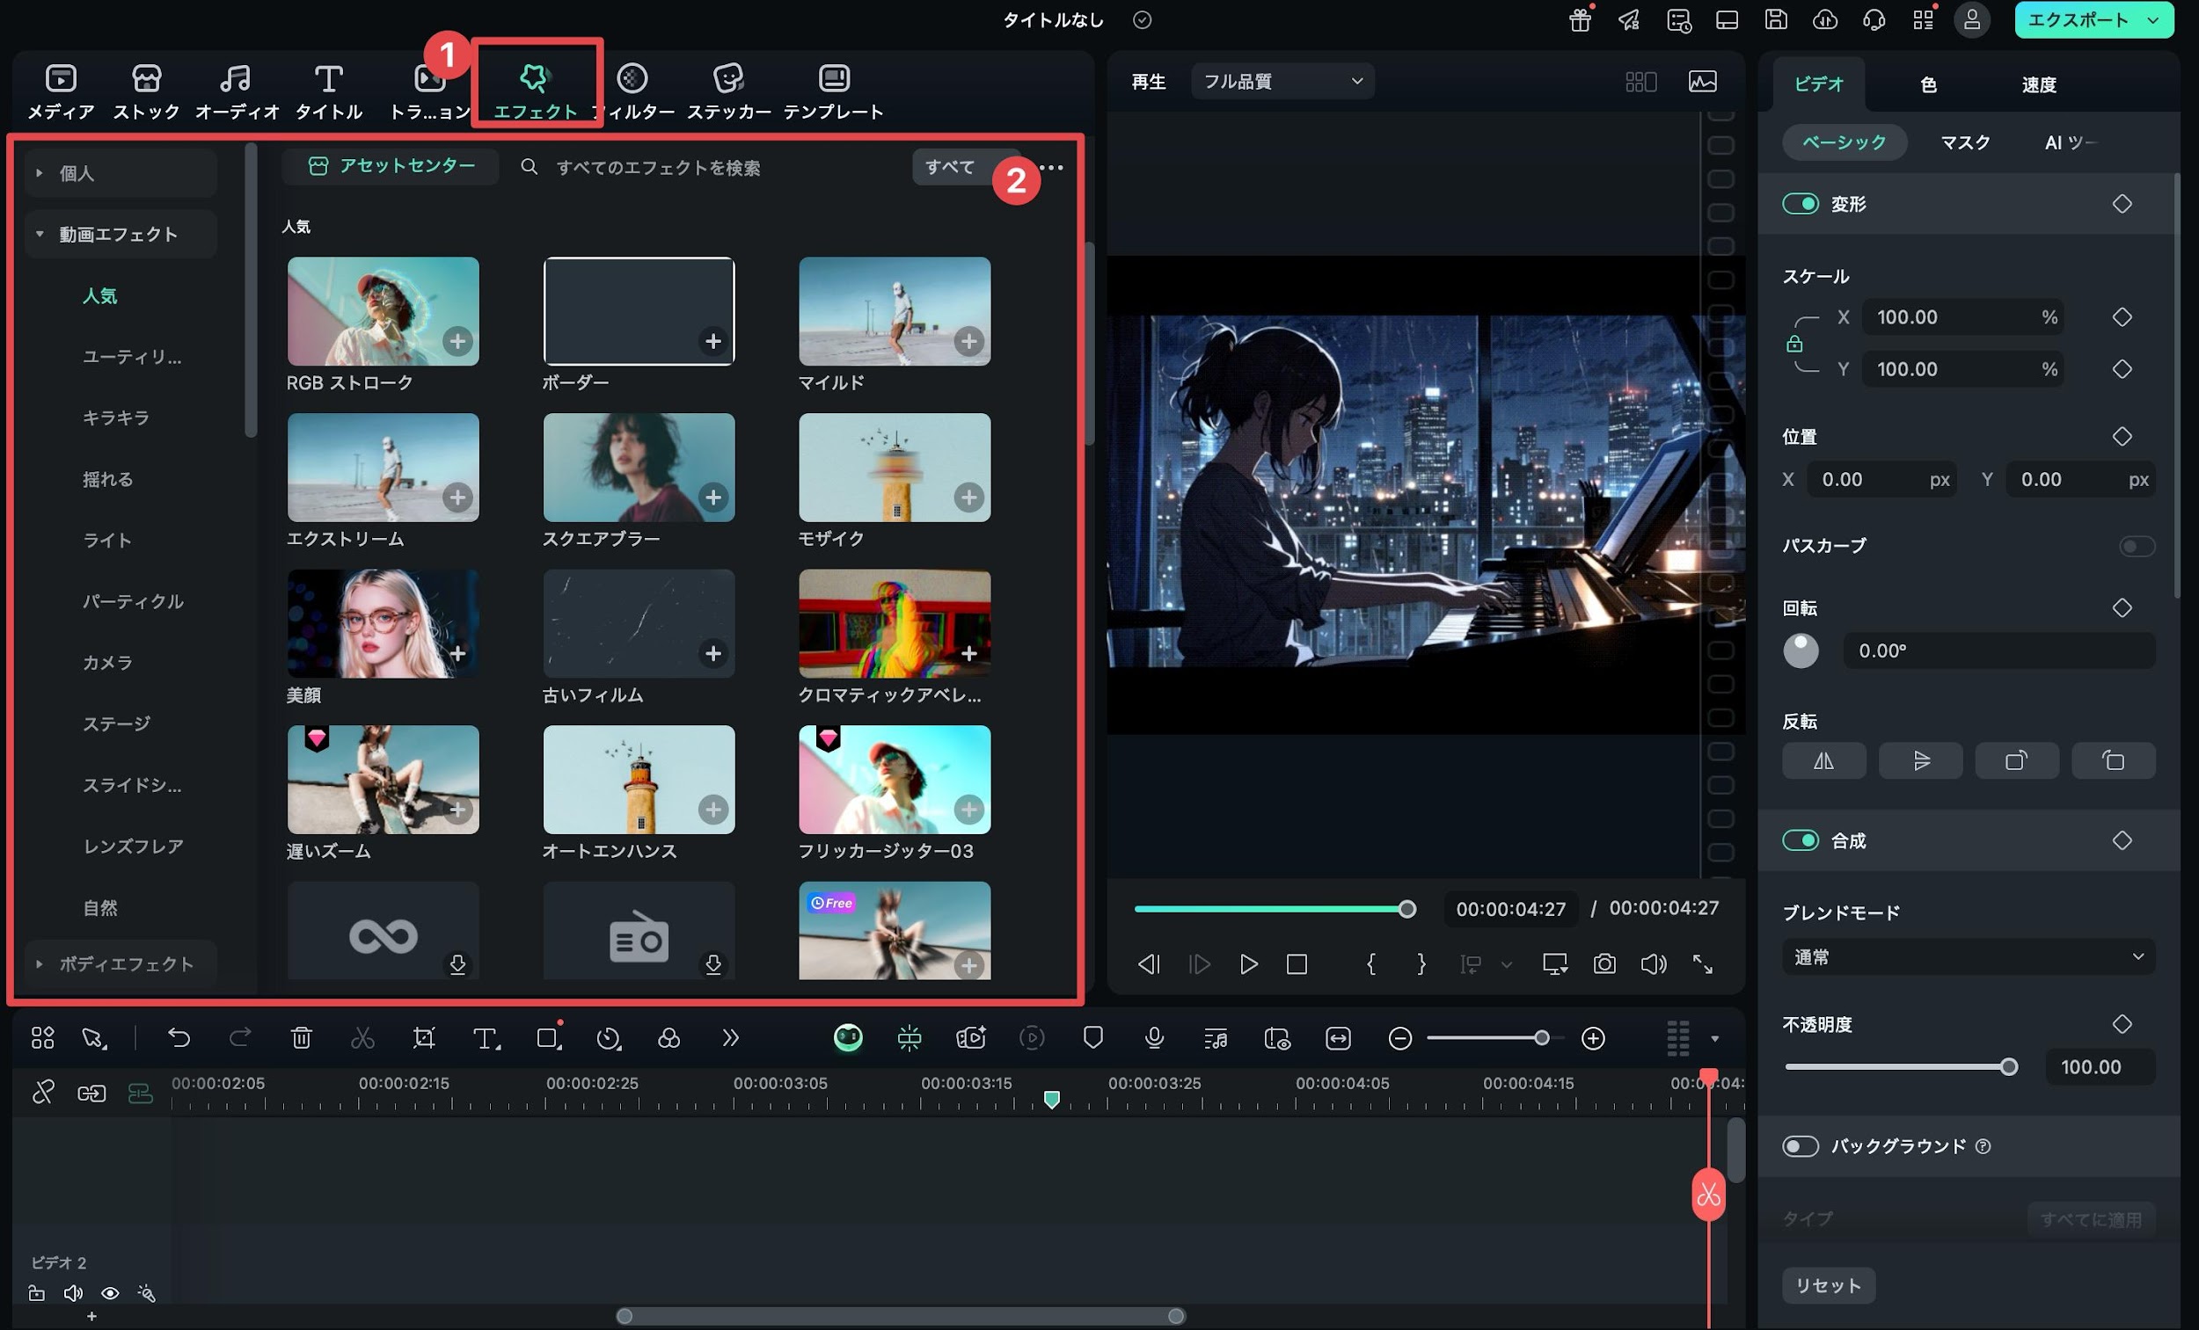Add keyframe for Rotation (回転)
Image resolution: width=2199 pixels, height=1330 pixels.
(x=2122, y=607)
